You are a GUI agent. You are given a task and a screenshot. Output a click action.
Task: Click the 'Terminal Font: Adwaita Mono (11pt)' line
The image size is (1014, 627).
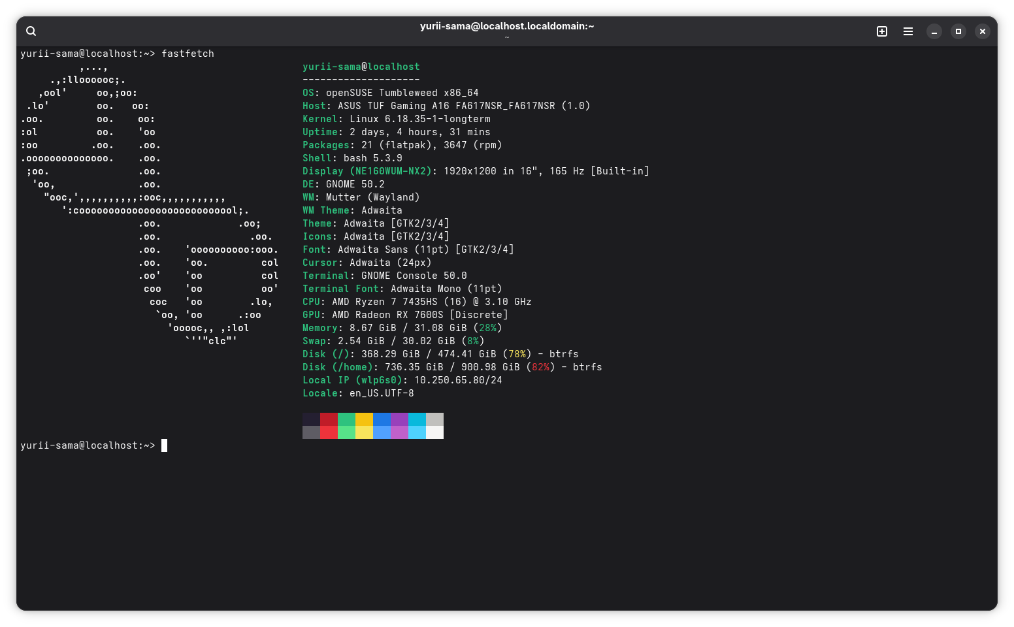click(x=402, y=289)
